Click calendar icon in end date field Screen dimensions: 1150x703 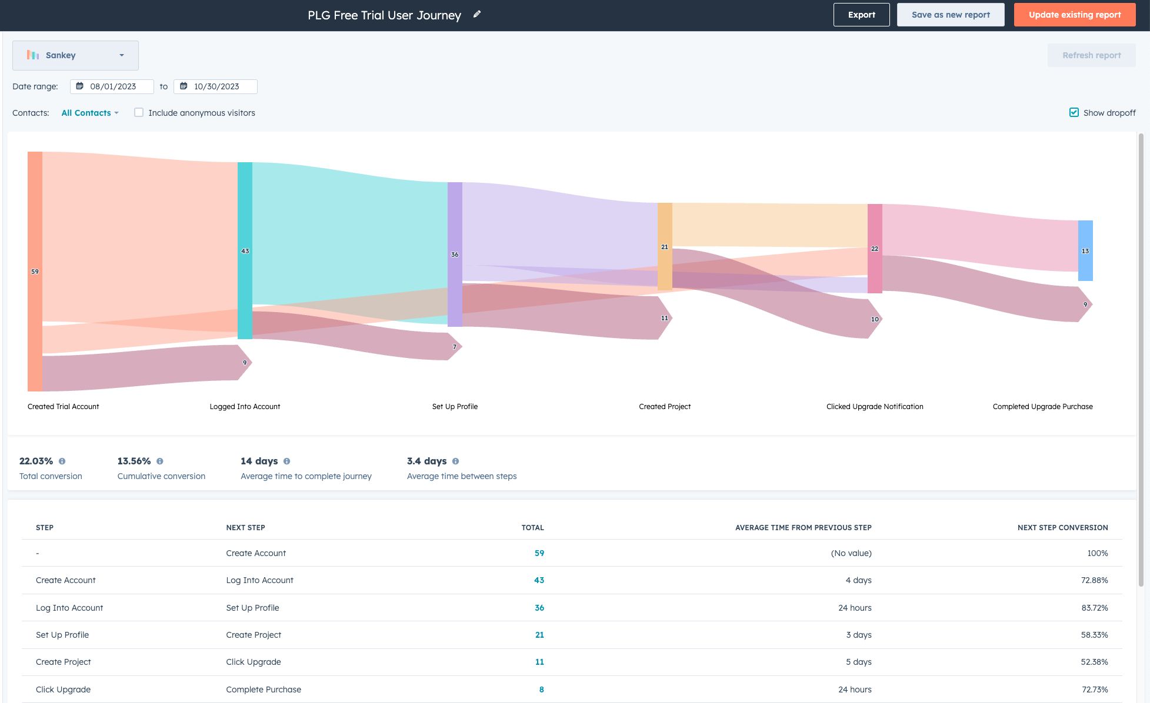[x=184, y=86]
